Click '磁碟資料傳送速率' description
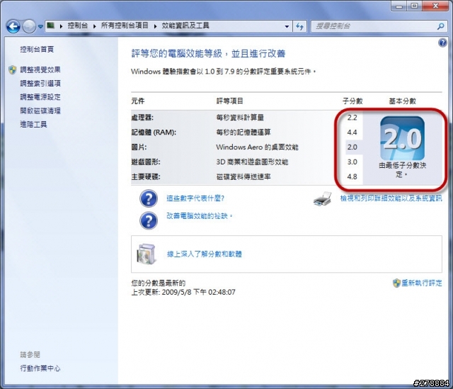453x389 pixels. coord(243,176)
